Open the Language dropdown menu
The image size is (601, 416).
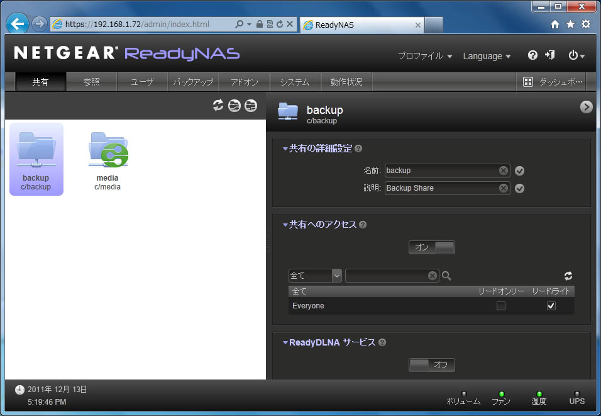[x=487, y=56]
